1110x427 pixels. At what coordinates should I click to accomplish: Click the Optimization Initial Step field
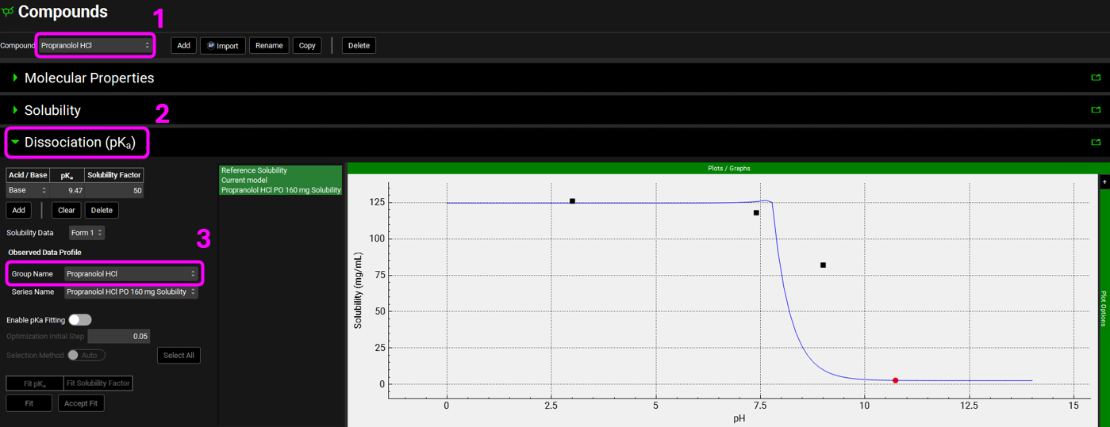click(x=118, y=337)
